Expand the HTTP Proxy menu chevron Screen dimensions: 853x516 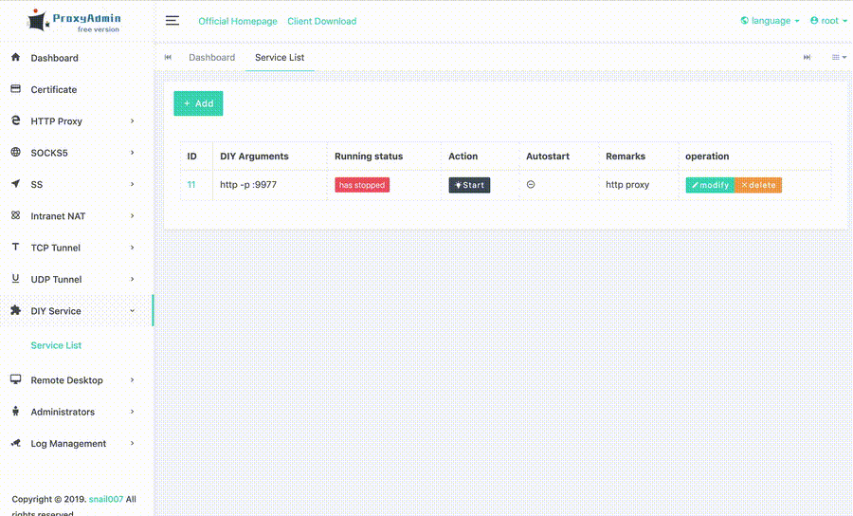(132, 120)
